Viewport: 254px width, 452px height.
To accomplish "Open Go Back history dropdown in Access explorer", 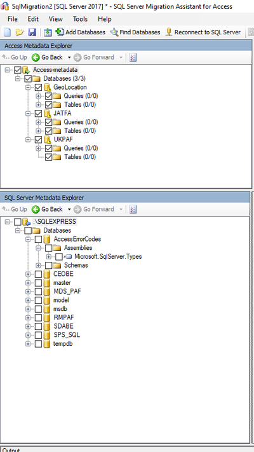I will point(69,57).
